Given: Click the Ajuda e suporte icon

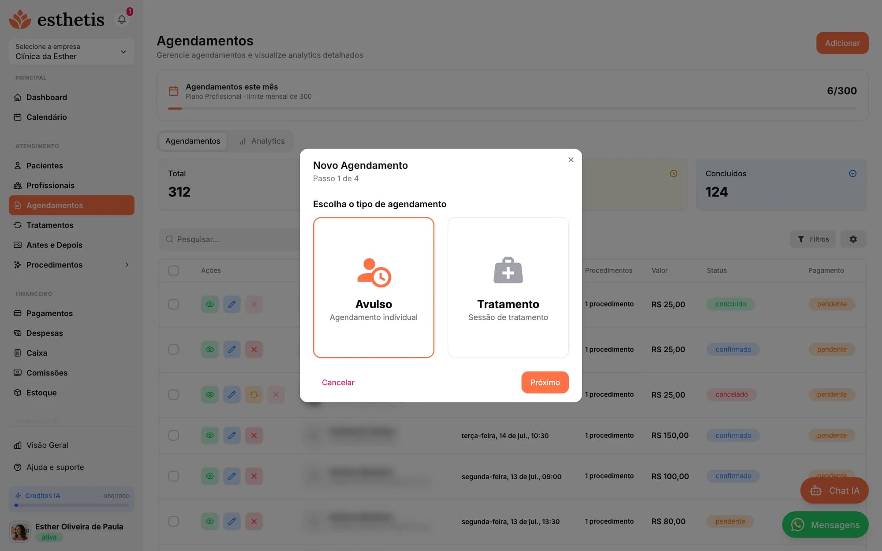Looking at the screenshot, I should click(18, 467).
